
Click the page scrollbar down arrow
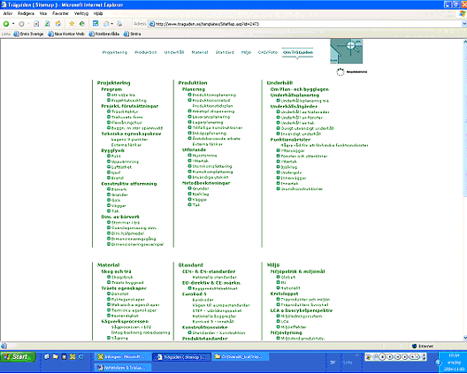pyautogui.click(x=464, y=338)
